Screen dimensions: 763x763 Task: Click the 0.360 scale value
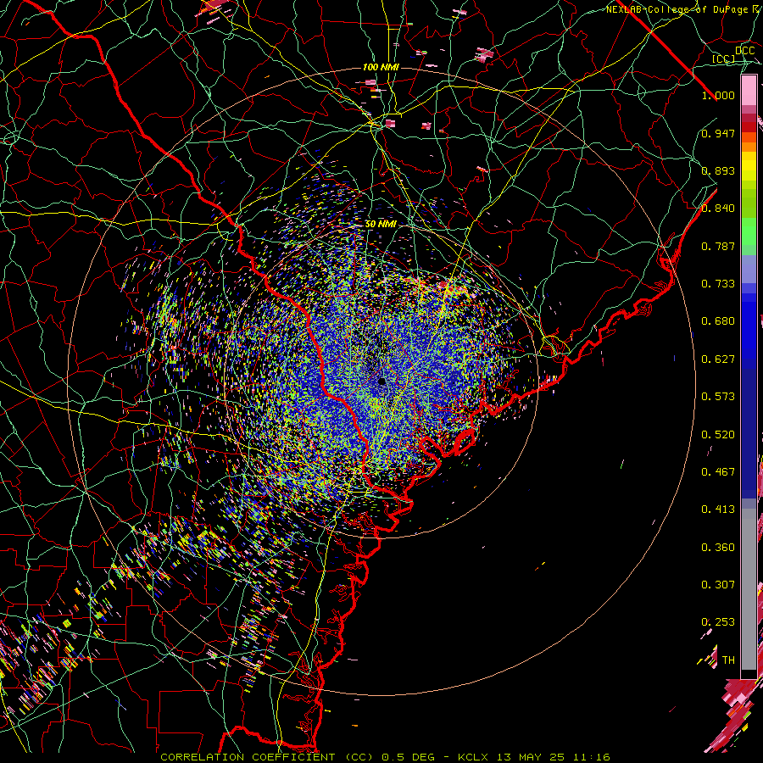718,548
